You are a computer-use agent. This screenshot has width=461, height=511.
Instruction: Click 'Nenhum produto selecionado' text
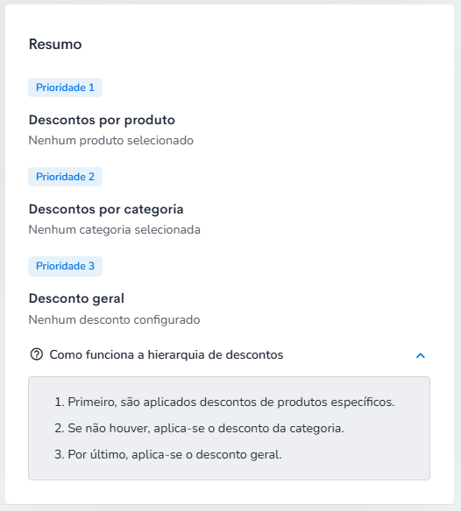click(111, 141)
